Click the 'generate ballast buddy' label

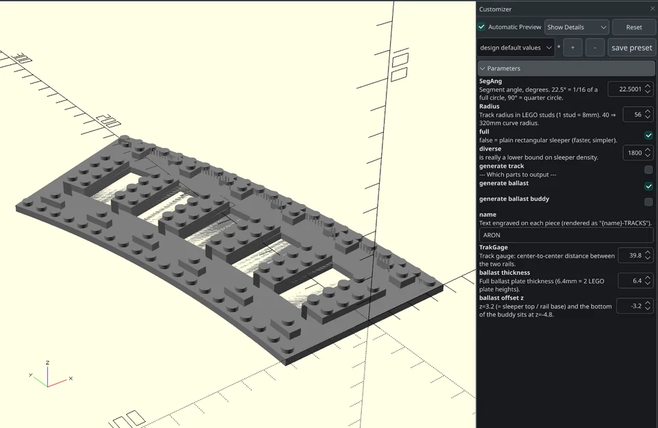pyautogui.click(x=514, y=199)
